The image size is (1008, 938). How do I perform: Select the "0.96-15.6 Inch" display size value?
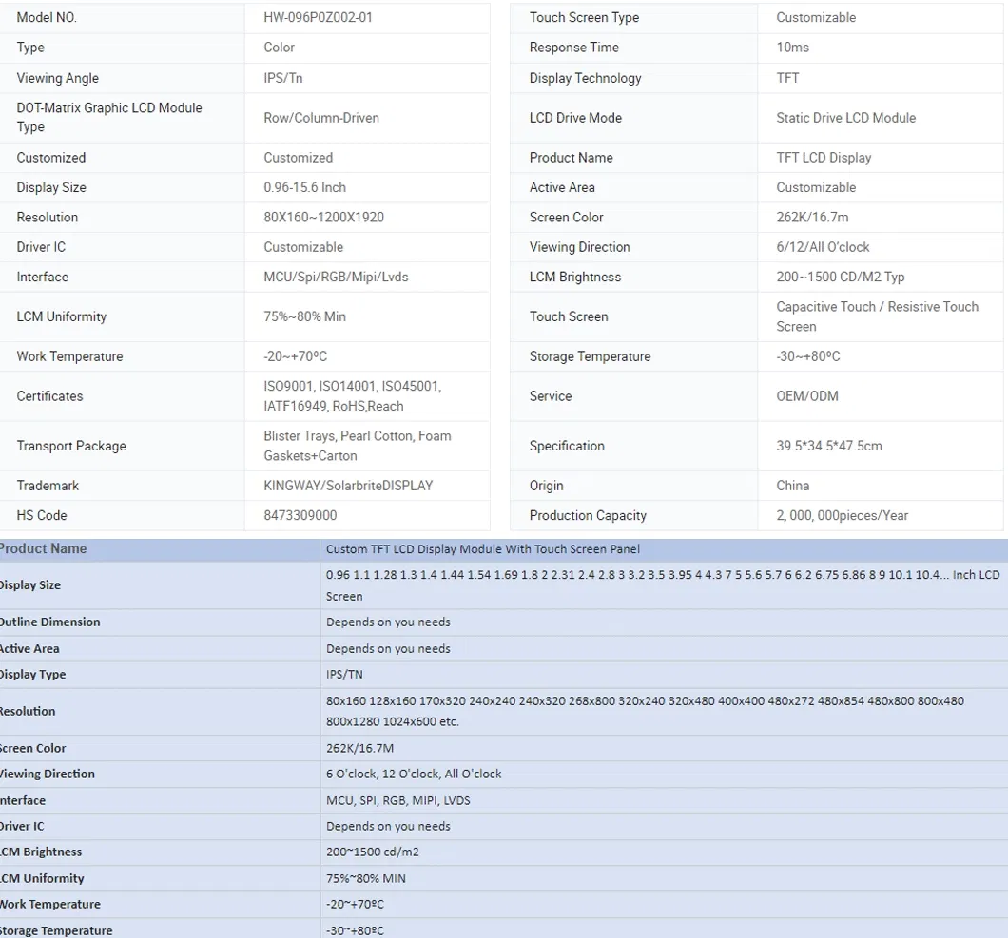(304, 187)
